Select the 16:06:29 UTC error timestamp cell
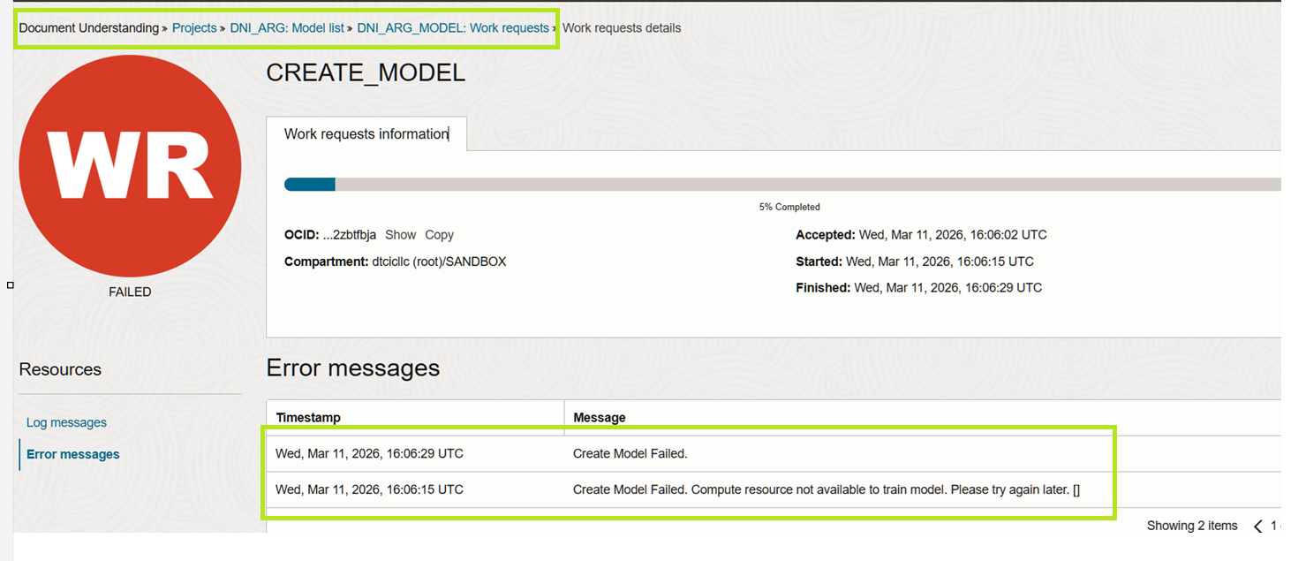 click(369, 454)
